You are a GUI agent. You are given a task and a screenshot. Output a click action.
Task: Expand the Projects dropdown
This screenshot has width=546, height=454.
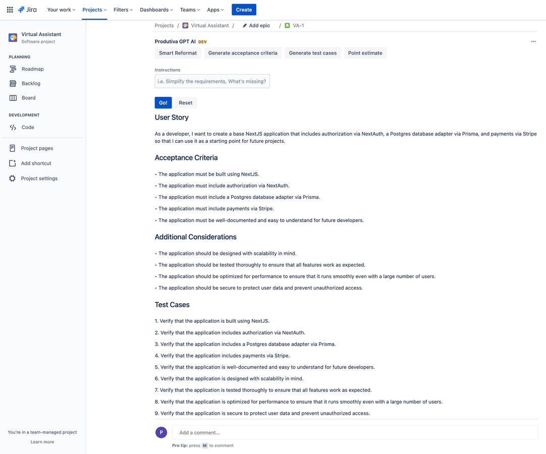pos(94,10)
